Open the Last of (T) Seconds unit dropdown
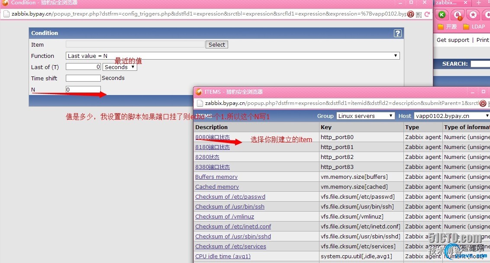Viewport: 490px width, 263px height. tap(120, 67)
